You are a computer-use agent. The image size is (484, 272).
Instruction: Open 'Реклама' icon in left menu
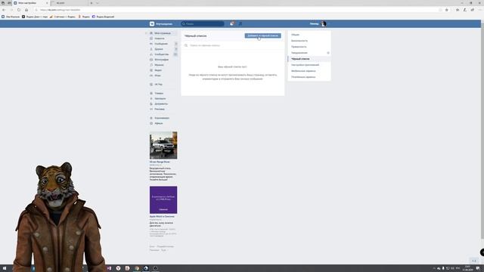(151, 109)
